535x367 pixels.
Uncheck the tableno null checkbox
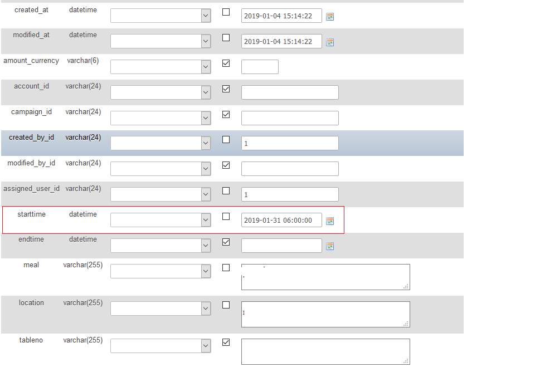[226, 342]
